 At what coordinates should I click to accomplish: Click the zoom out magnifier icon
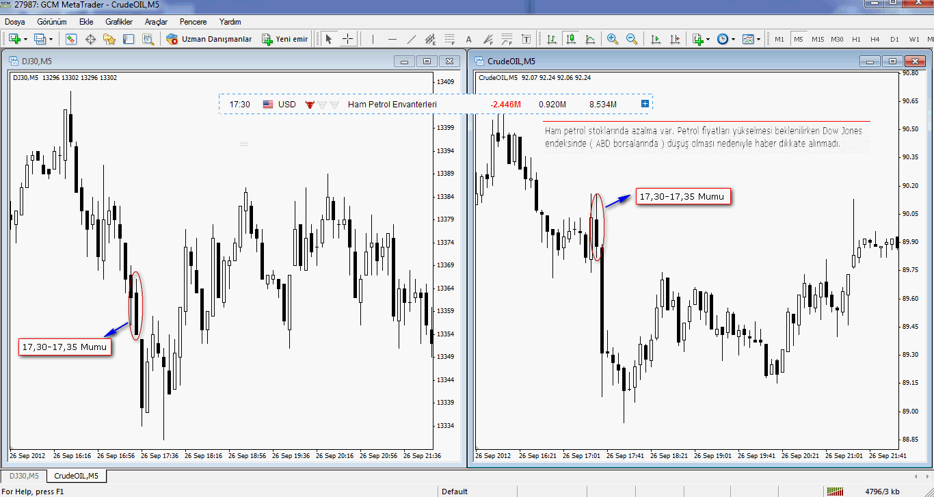coord(631,39)
